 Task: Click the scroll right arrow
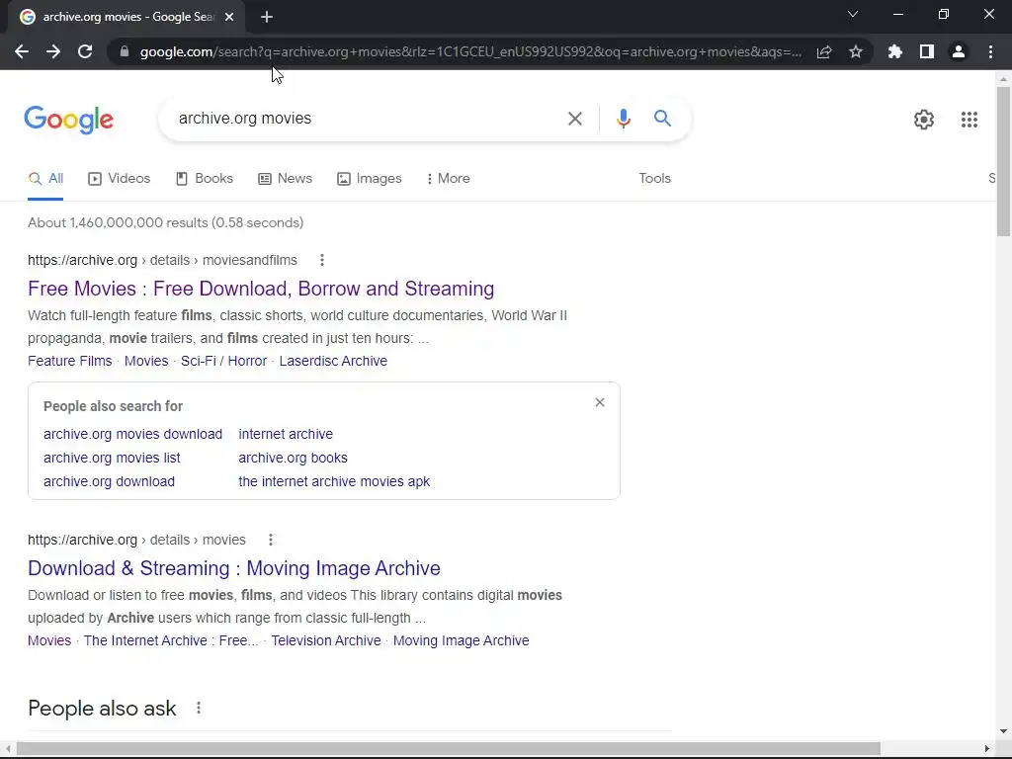(987, 749)
